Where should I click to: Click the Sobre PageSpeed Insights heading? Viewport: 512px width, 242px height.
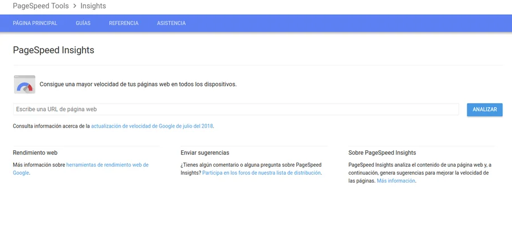[382, 153]
